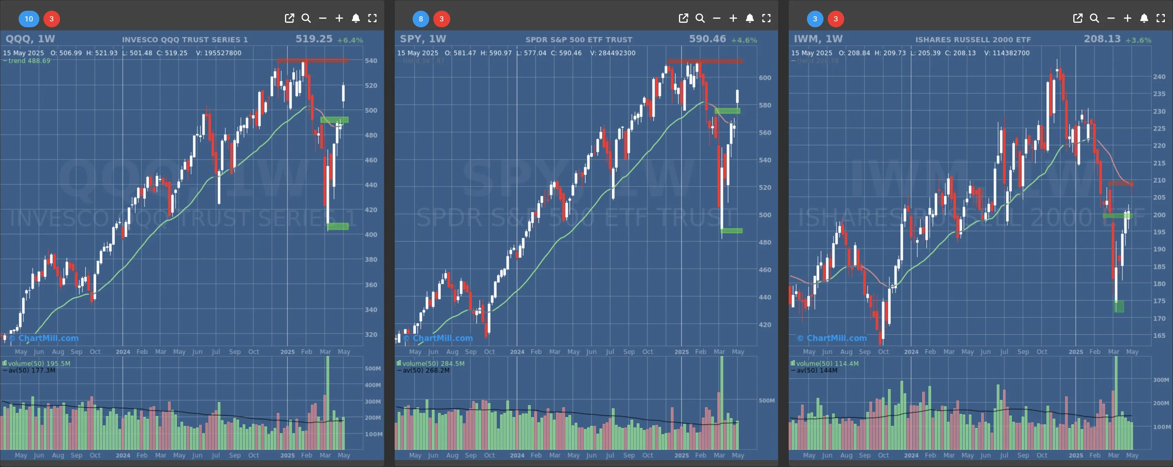Zoom in the IWM chart with plus icon

coord(1127,18)
